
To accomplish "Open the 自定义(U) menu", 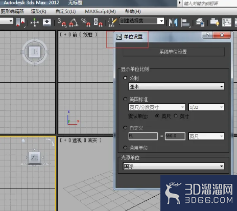I will click(65, 11).
